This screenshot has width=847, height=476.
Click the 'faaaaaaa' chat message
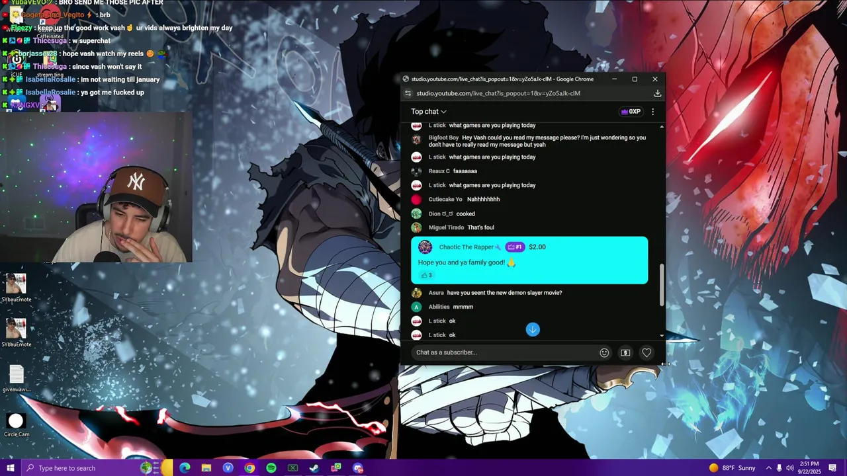(x=465, y=171)
